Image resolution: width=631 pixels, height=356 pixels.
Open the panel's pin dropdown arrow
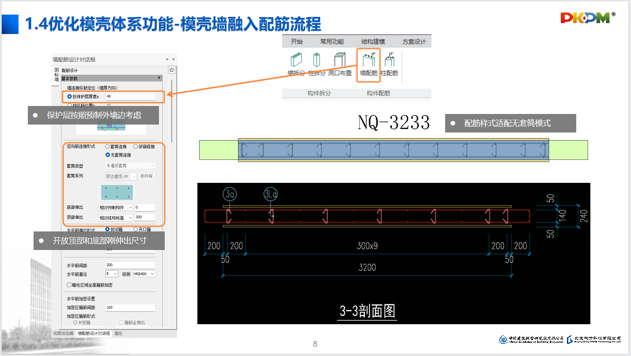167,59
